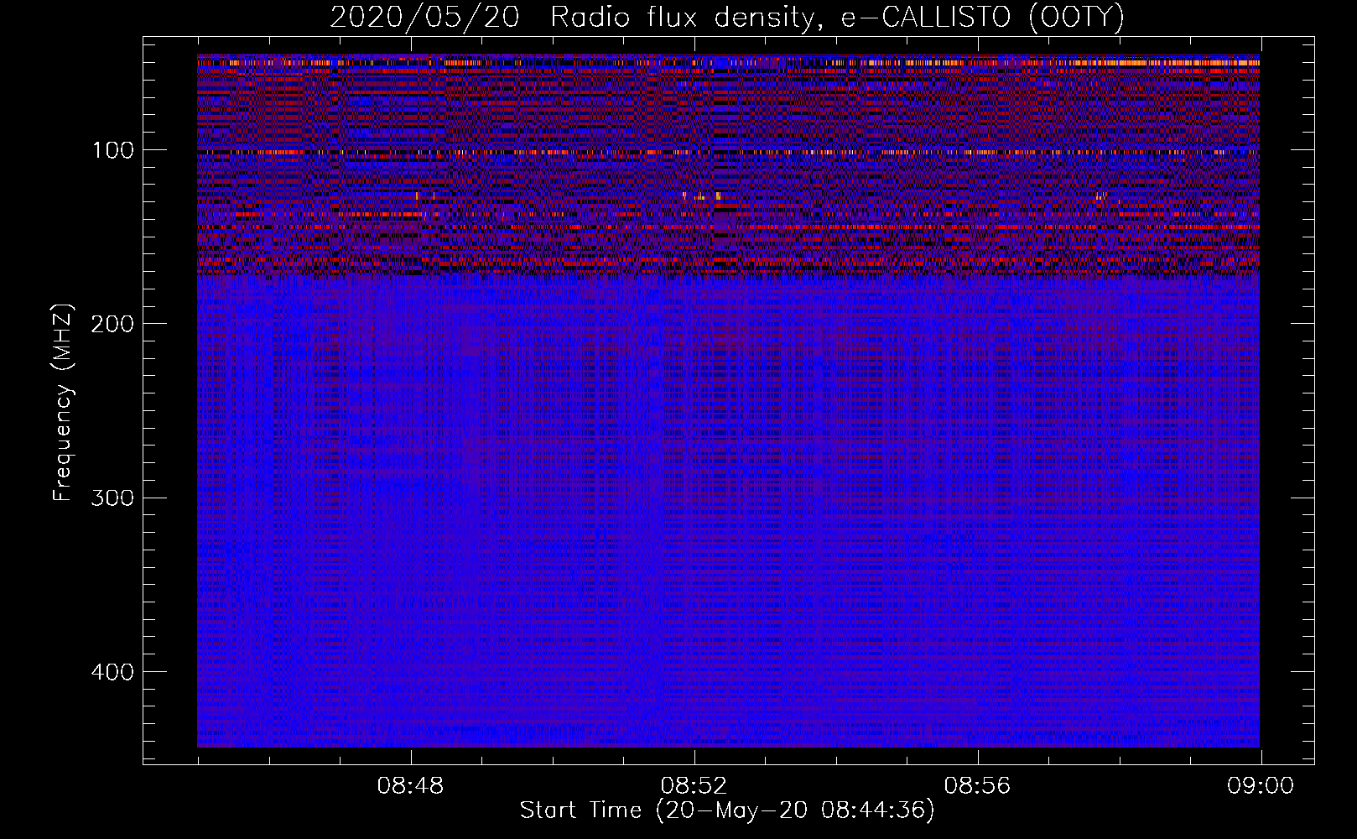Click the '300' frequency tick label

point(112,498)
